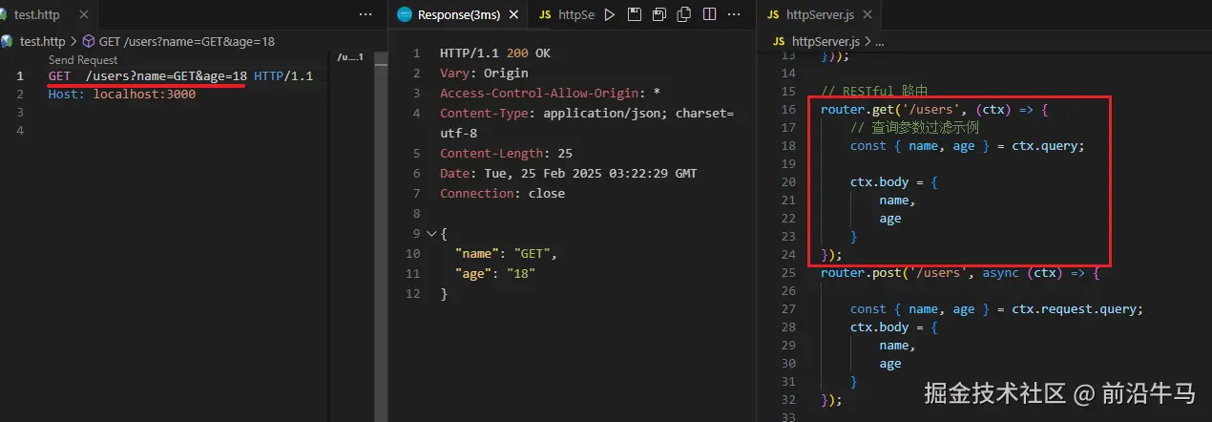Click the Content-Type: application/json header line
Viewport: 1212px width, 422px height.
587,122
